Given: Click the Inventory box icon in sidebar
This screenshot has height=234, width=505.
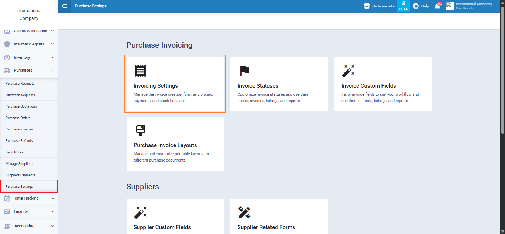Looking at the screenshot, I should [7, 57].
